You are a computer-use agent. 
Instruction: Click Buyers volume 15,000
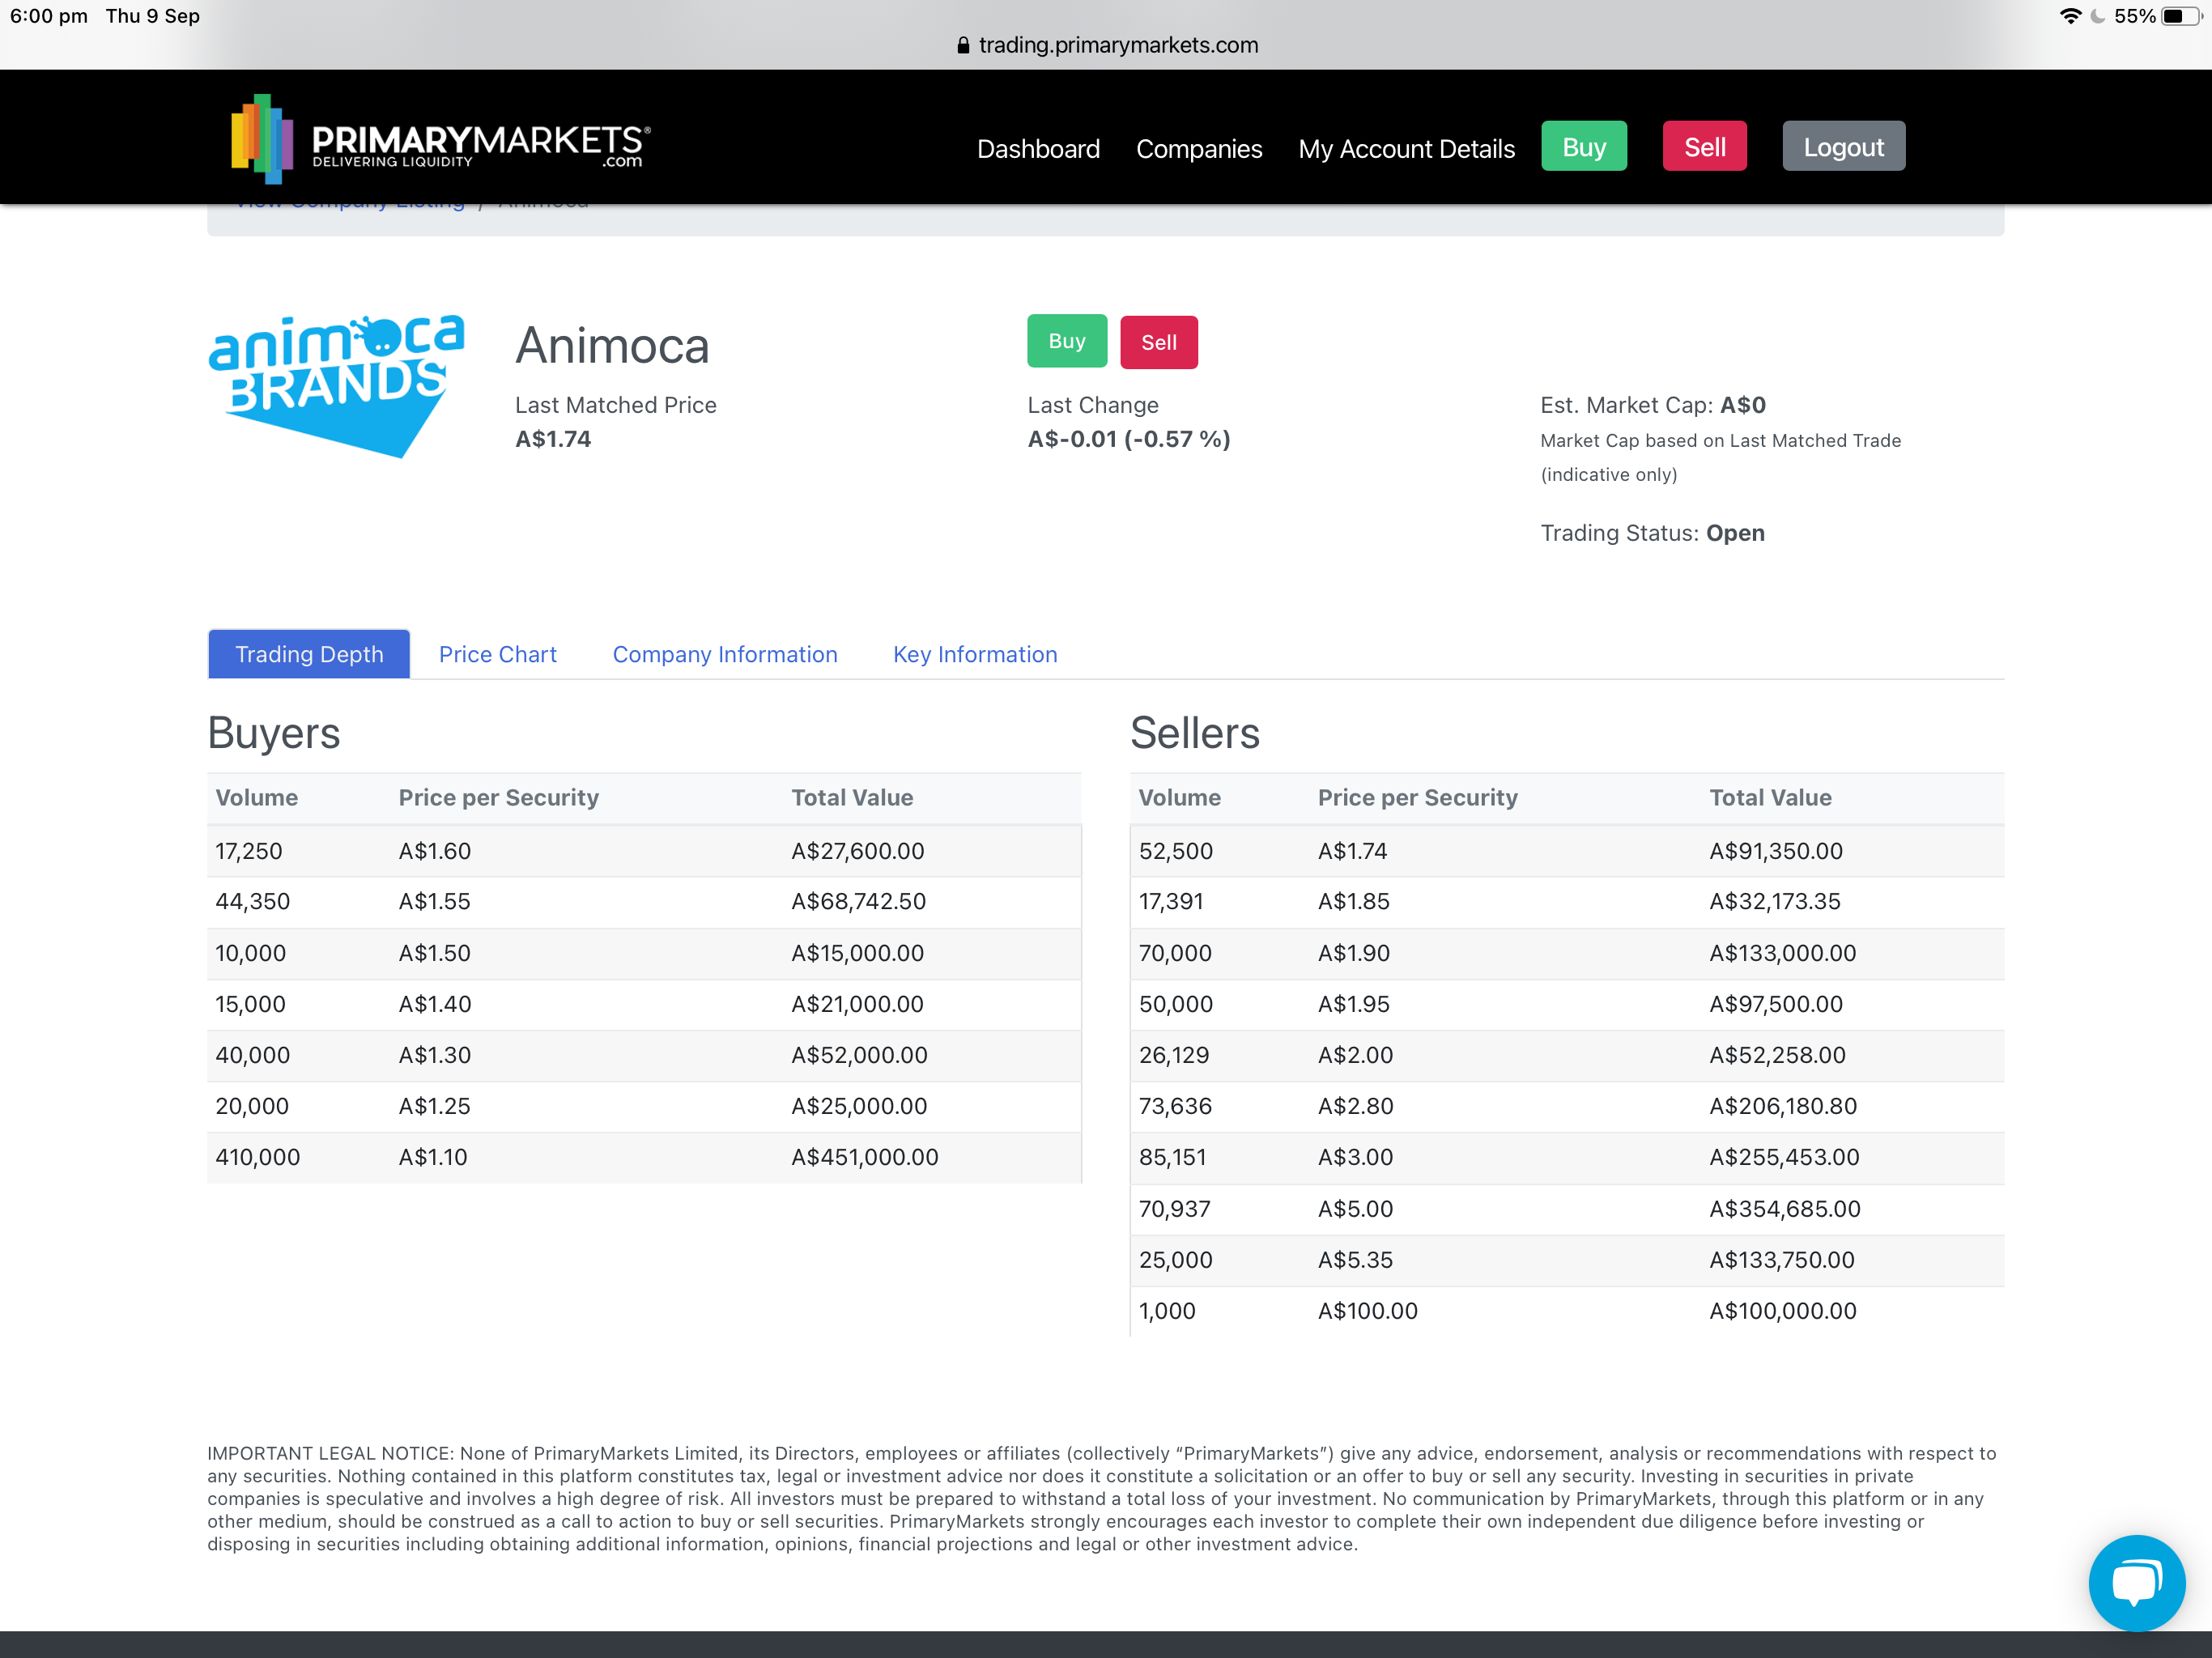pos(250,1004)
